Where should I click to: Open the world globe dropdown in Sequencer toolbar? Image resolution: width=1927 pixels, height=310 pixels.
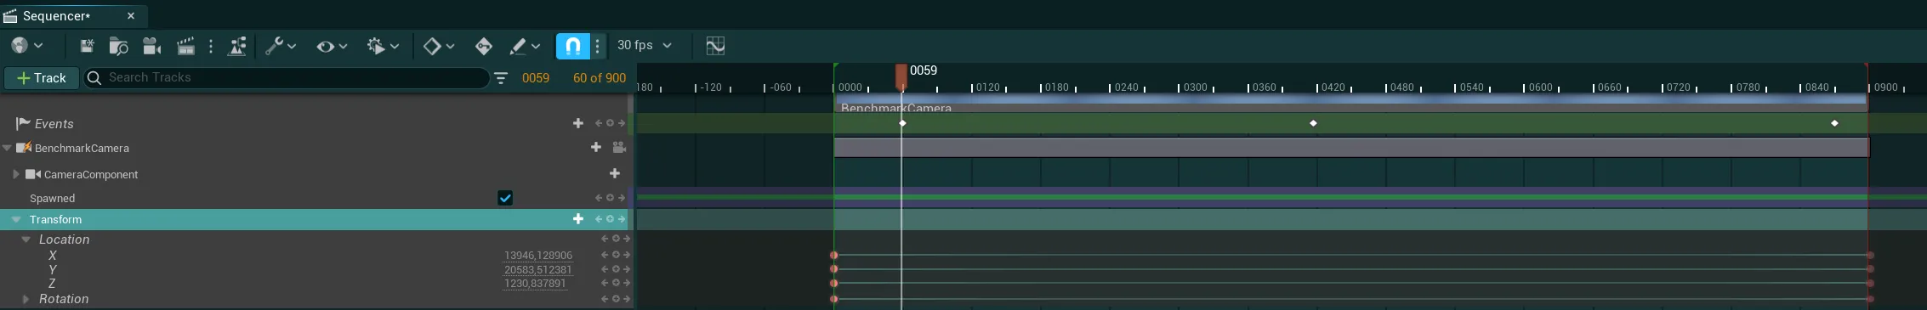26,46
